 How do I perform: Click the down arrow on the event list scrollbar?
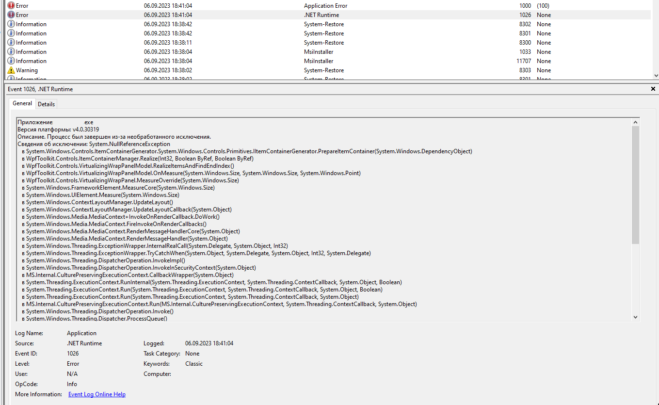655,76
